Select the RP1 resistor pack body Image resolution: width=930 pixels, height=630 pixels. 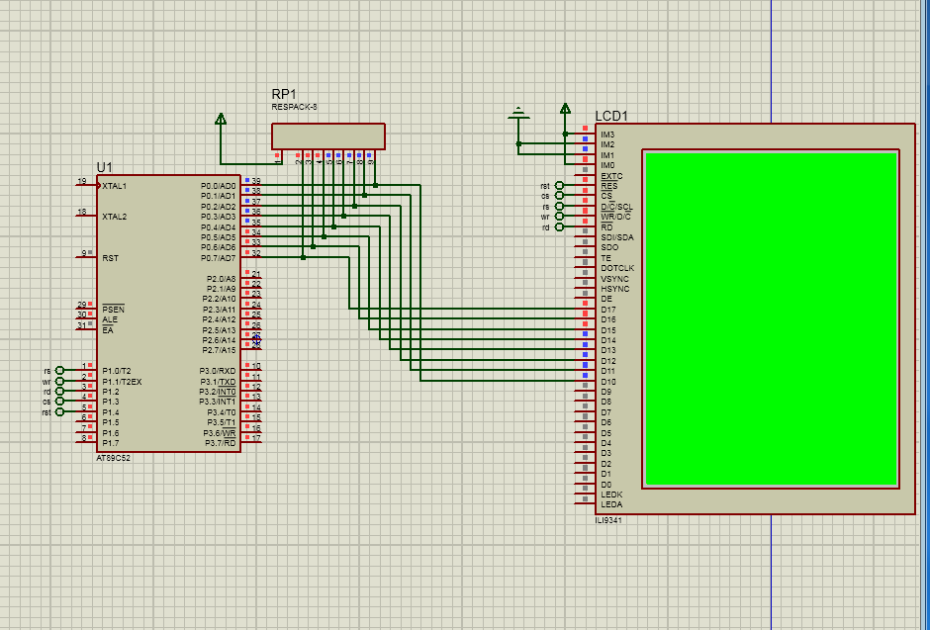(x=328, y=136)
